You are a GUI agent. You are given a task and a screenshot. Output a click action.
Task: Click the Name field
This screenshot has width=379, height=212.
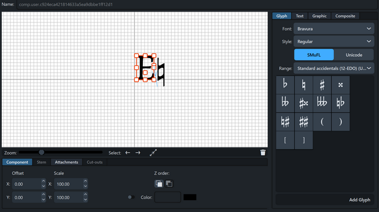[196, 4]
